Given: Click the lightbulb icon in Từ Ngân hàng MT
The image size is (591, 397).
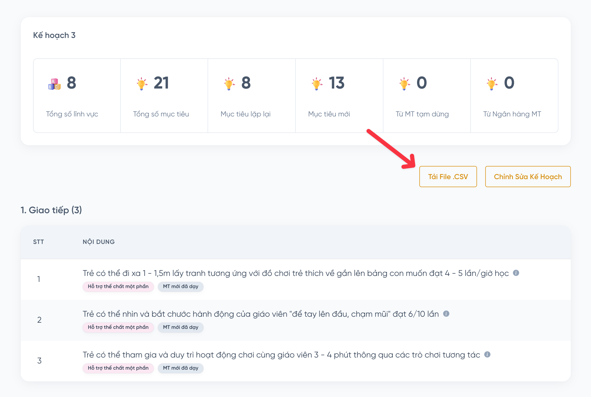Looking at the screenshot, I should (x=492, y=84).
